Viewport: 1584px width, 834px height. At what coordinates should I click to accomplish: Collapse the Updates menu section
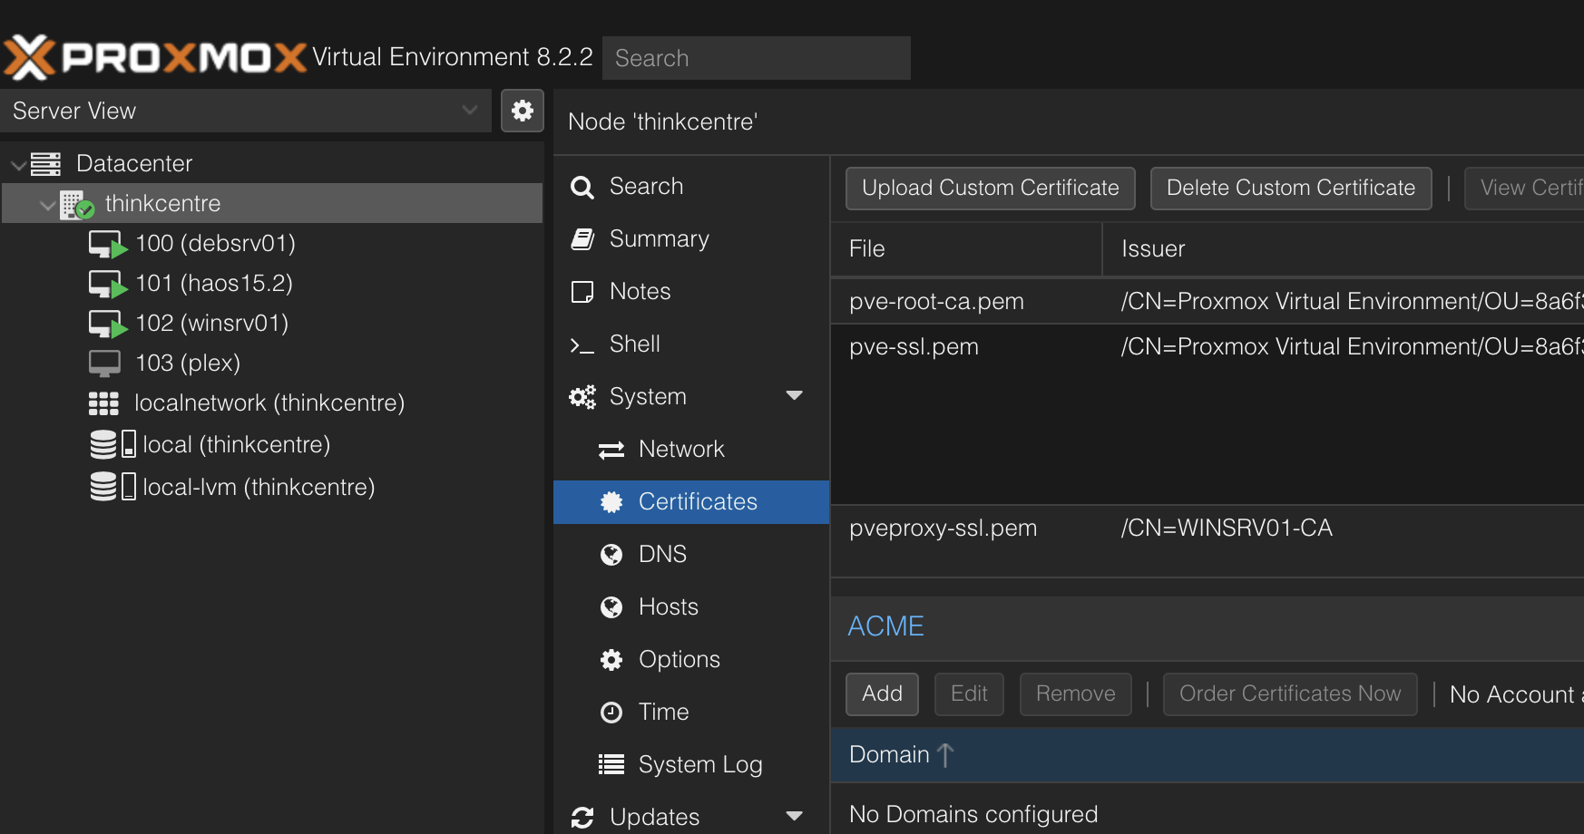794,817
